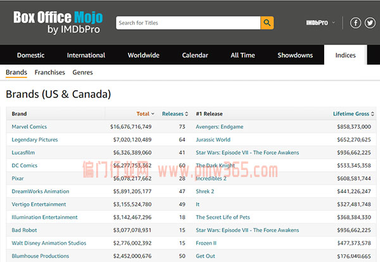Screen dimensions: 380x262
Task: Open the Incredibles 2 release link
Action: point(211,178)
